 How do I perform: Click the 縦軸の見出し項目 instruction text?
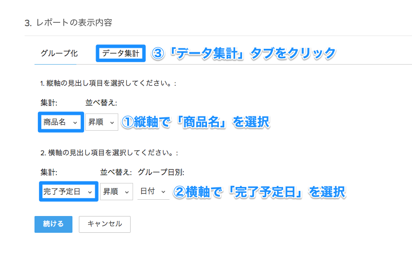click(x=108, y=83)
